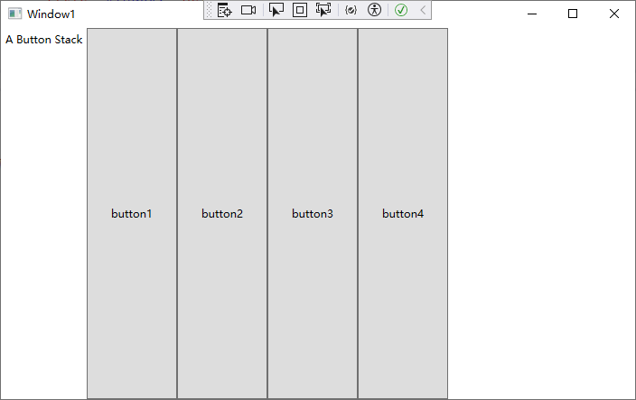Click the camera recording toolbar icon
This screenshot has width=636, height=400.
[x=248, y=10]
